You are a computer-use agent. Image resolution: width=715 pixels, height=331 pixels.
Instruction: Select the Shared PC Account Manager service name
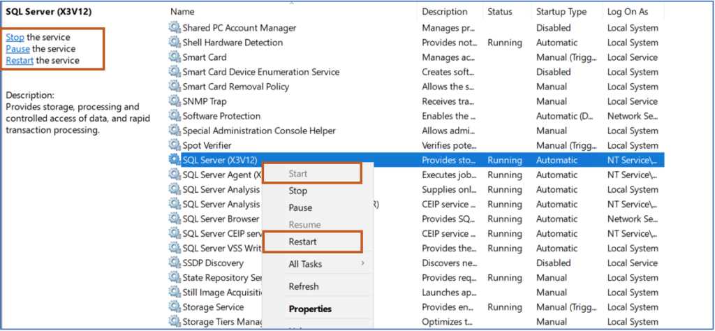point(239,28)
